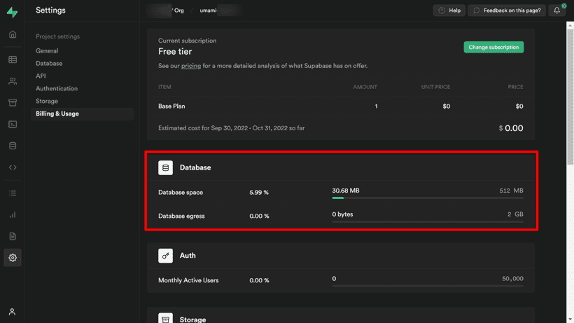Click the umami project breadcrumb
Screen dimensions: 574x323
208,11
